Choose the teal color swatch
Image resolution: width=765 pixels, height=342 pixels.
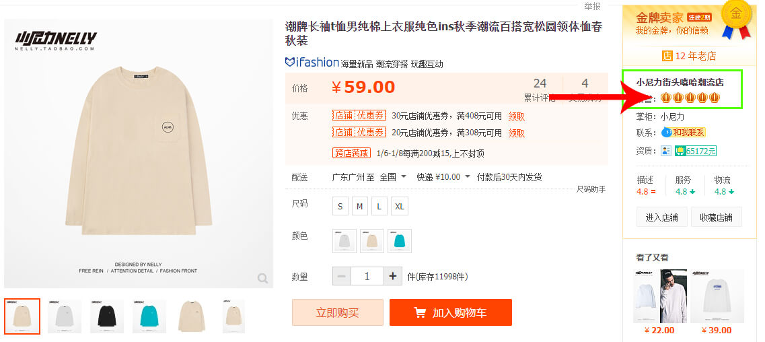click(x=399, y=240)
